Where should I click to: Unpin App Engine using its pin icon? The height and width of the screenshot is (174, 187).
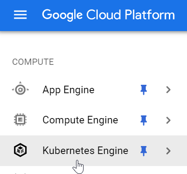(144, 90)
